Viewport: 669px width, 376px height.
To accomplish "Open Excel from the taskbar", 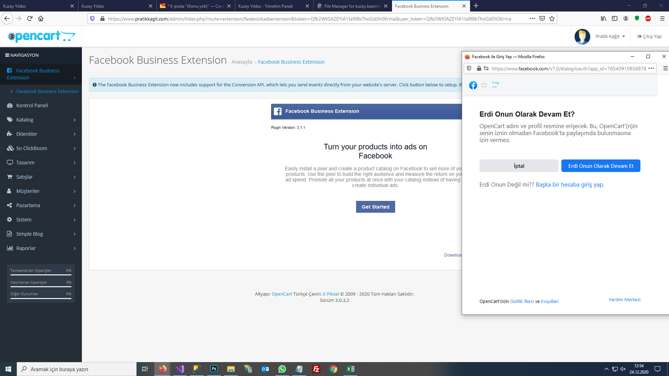I will pyautogui.click(x=351, y=369).
